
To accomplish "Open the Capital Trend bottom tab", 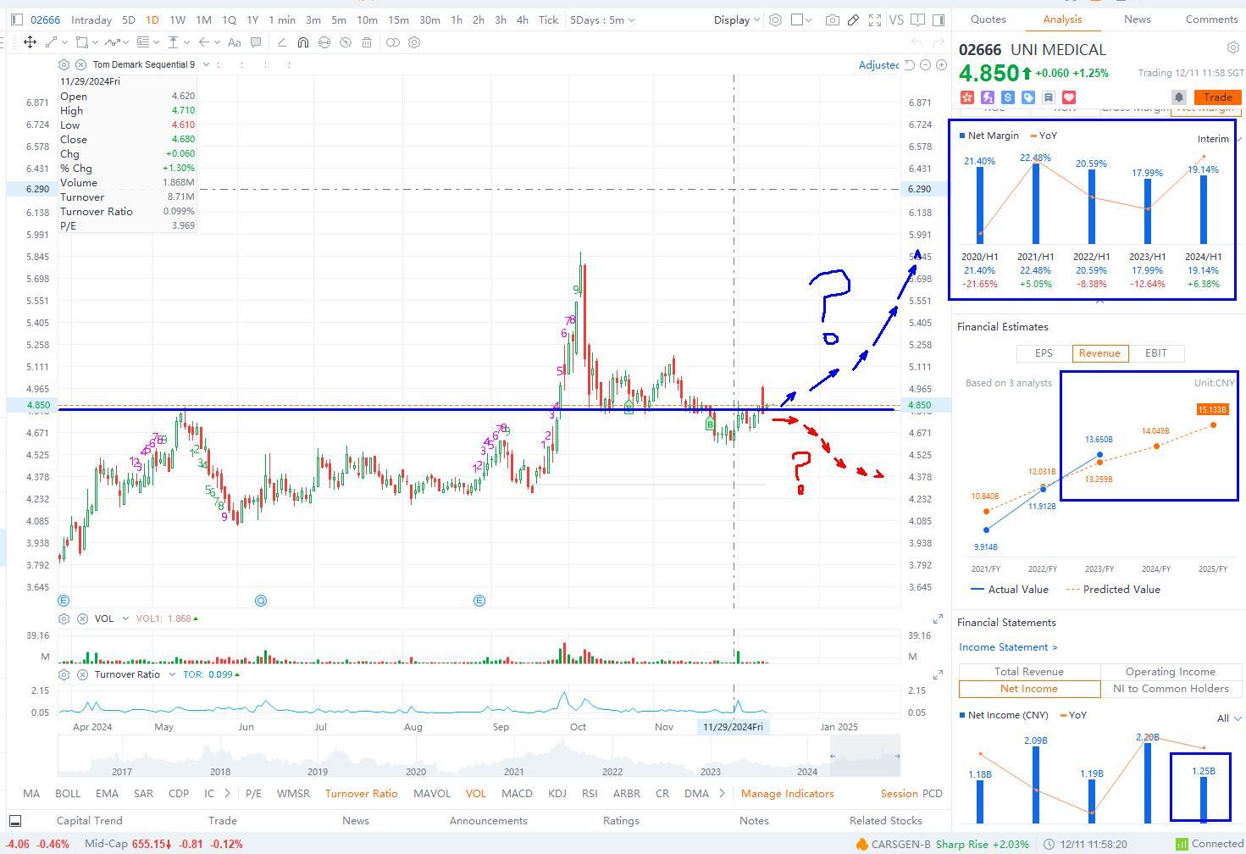I will 89,821.
